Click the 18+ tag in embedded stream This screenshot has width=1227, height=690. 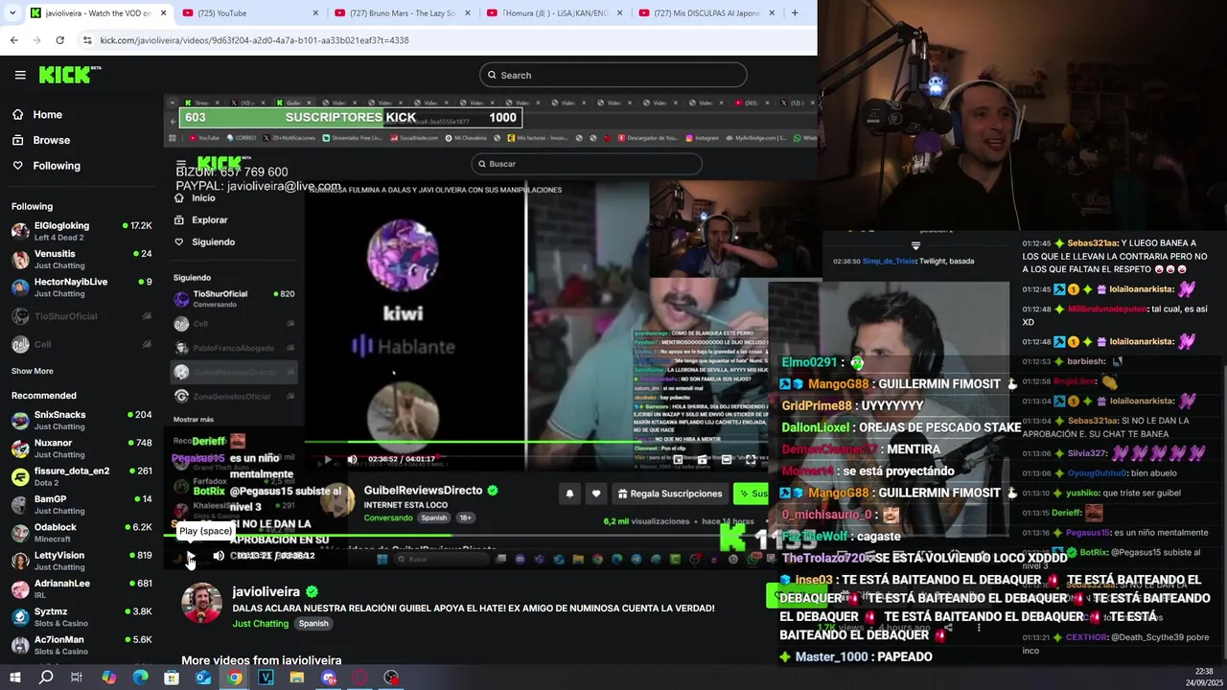465,517
